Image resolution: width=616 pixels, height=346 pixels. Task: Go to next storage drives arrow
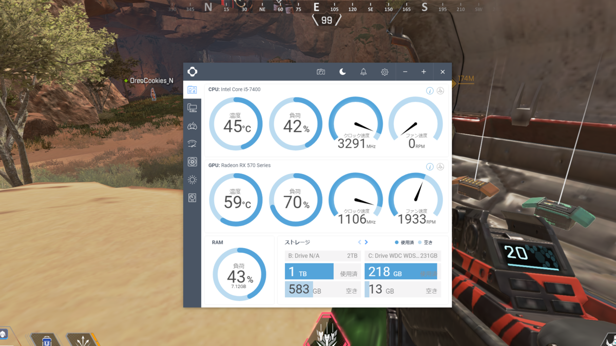366,242
